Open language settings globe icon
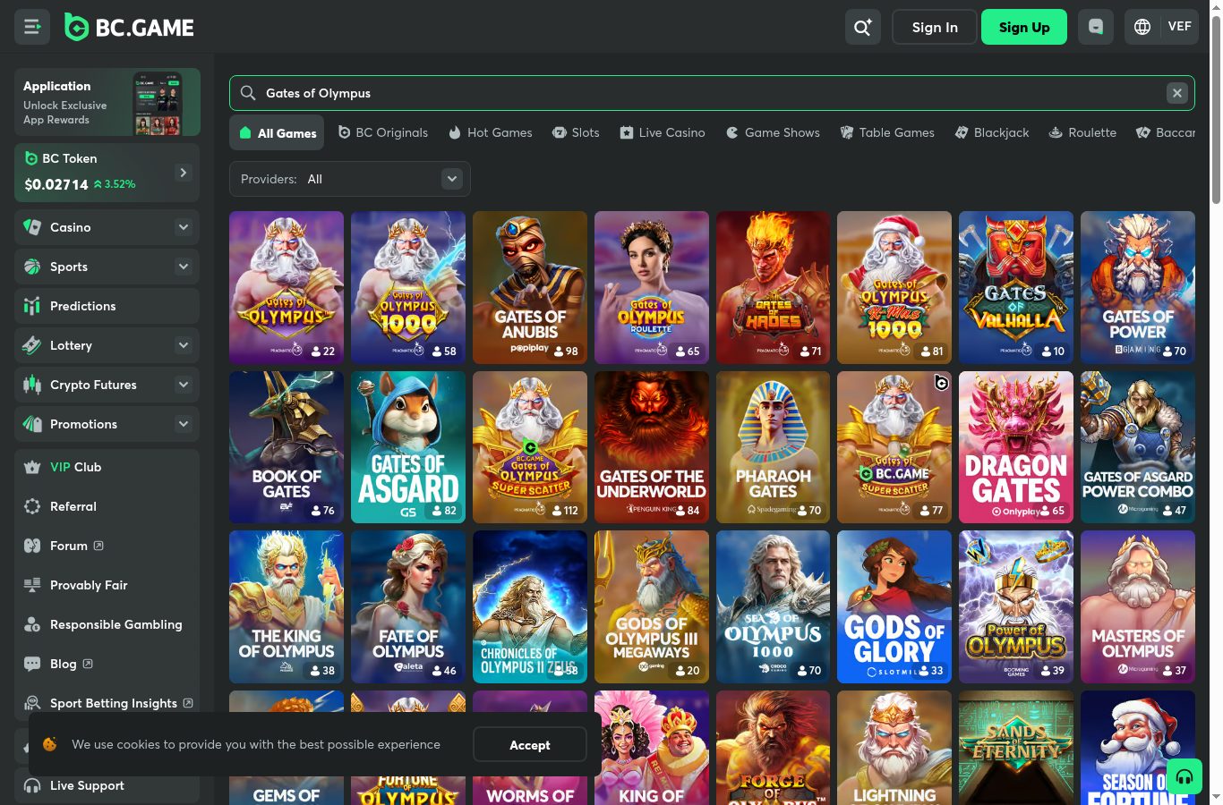The image size is (1223, 805). point(1142,27)
